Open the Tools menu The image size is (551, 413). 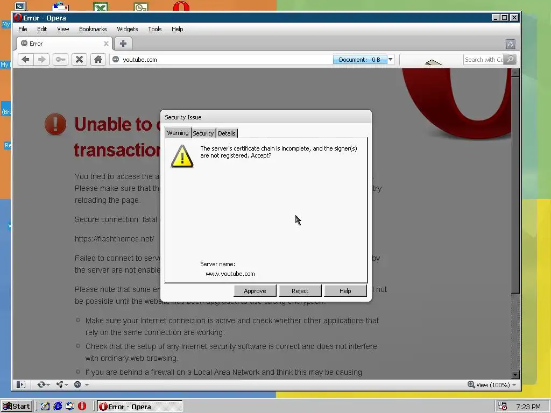point(154,29)
